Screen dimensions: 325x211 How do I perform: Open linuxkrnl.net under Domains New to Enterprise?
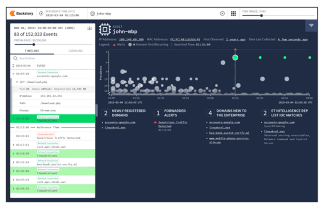(220, 128)
